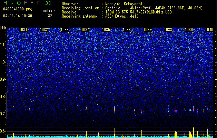Click the 0.7 kHz frequency axis label
217x138 pixels.
point(3,114)
